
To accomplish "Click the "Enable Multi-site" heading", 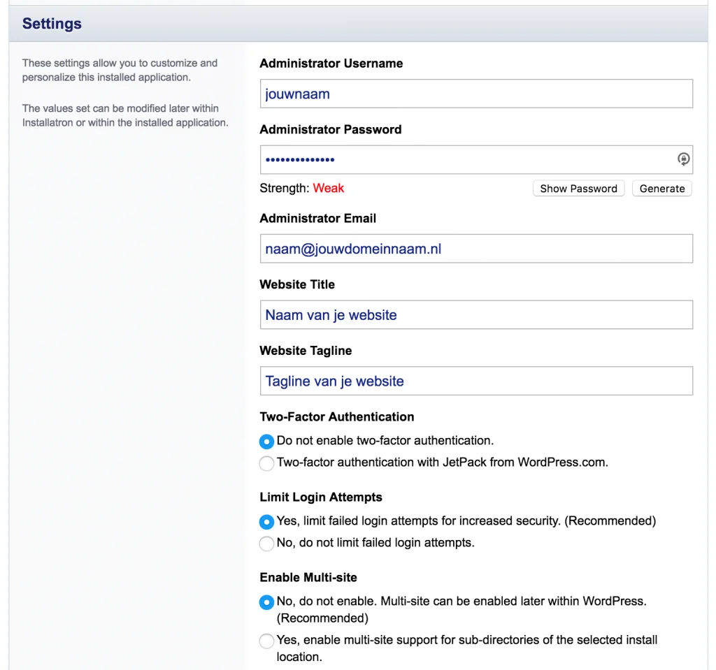I will pos(308,577).
